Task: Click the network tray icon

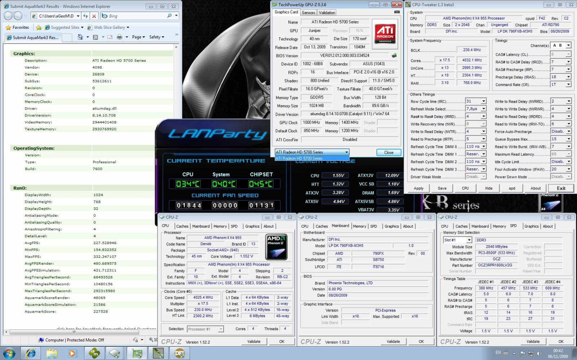Action: 531,353
